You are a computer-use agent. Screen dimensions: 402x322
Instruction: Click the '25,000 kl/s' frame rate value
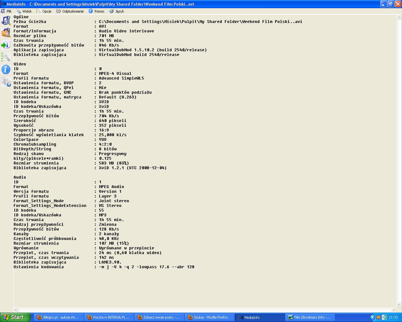(x=113, y=135)
